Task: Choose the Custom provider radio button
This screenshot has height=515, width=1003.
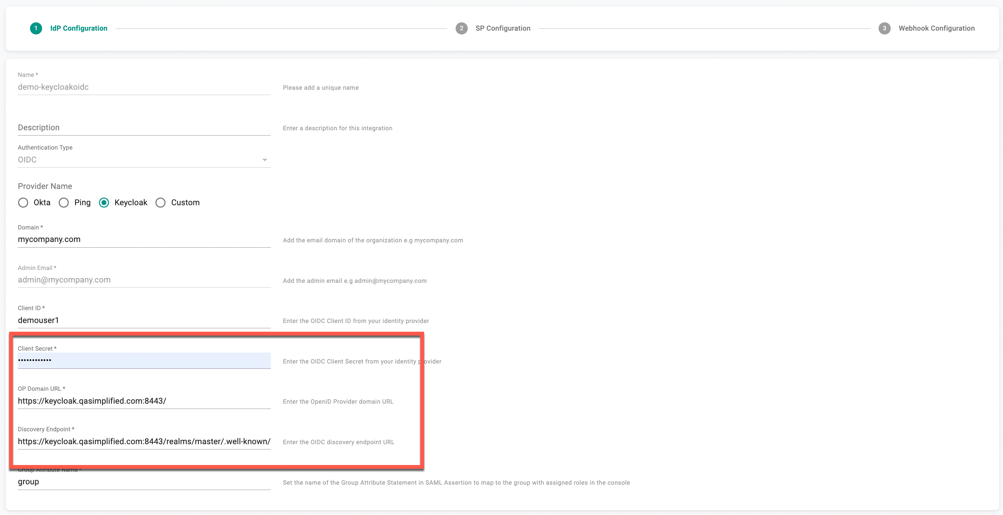Action: pyautogui.click(x=160, y=203)
